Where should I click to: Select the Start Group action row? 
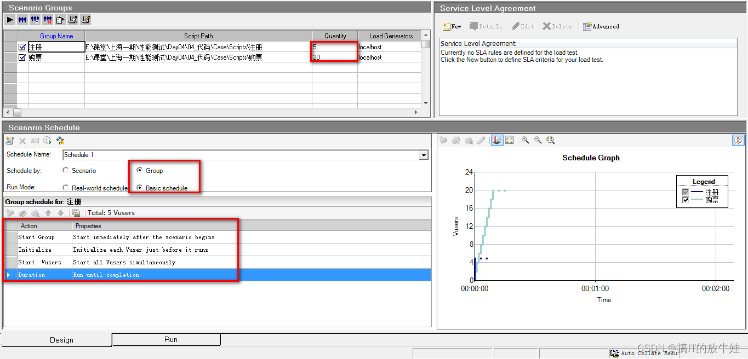point(218,237)
